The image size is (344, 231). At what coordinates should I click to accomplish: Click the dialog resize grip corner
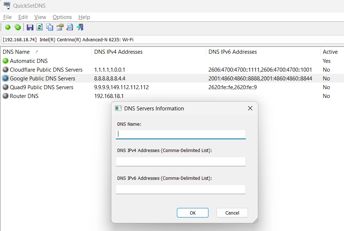coord(255,220)
